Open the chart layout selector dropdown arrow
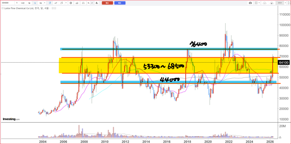 (x=259, y=3)
